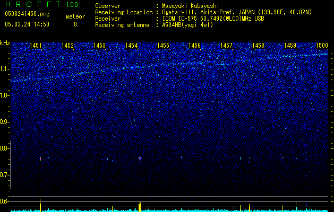
Task: Click the 1457 time axis label
Action: [x=226, y=45]
